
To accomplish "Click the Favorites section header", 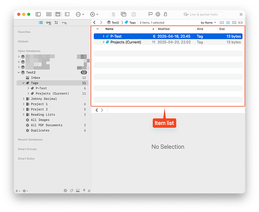I will click(24, 32).
